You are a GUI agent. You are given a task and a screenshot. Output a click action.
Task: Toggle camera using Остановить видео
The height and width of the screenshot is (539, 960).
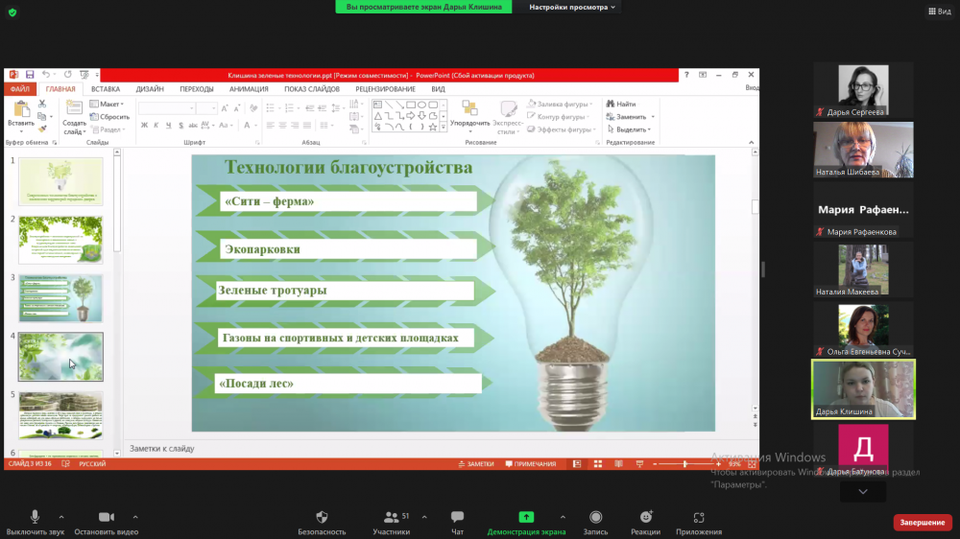tap(106, 518)
